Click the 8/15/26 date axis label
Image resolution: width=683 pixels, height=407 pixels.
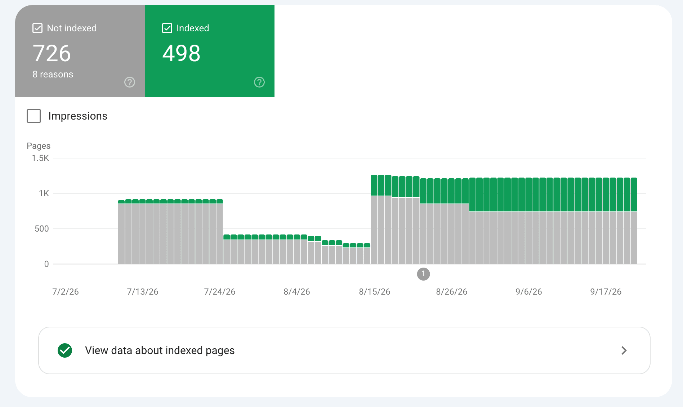[375, 292]
